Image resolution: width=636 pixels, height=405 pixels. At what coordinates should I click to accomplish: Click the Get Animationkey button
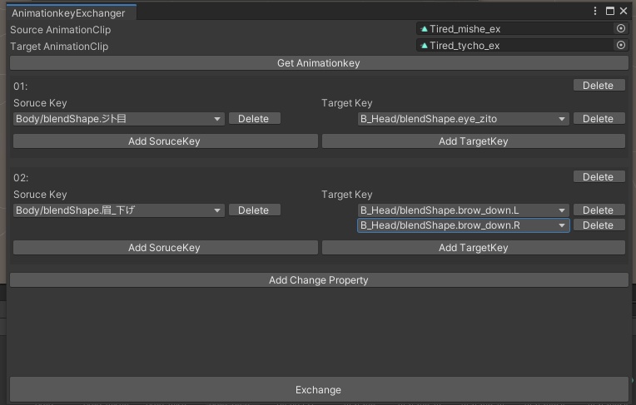tap(319, 63)
